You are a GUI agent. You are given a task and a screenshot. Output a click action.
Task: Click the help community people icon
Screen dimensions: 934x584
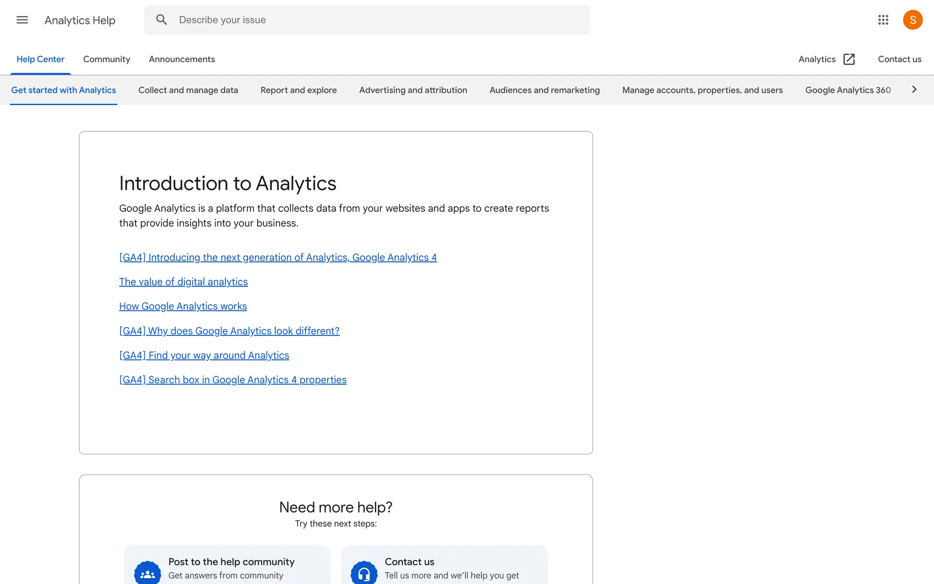point(147,573)
